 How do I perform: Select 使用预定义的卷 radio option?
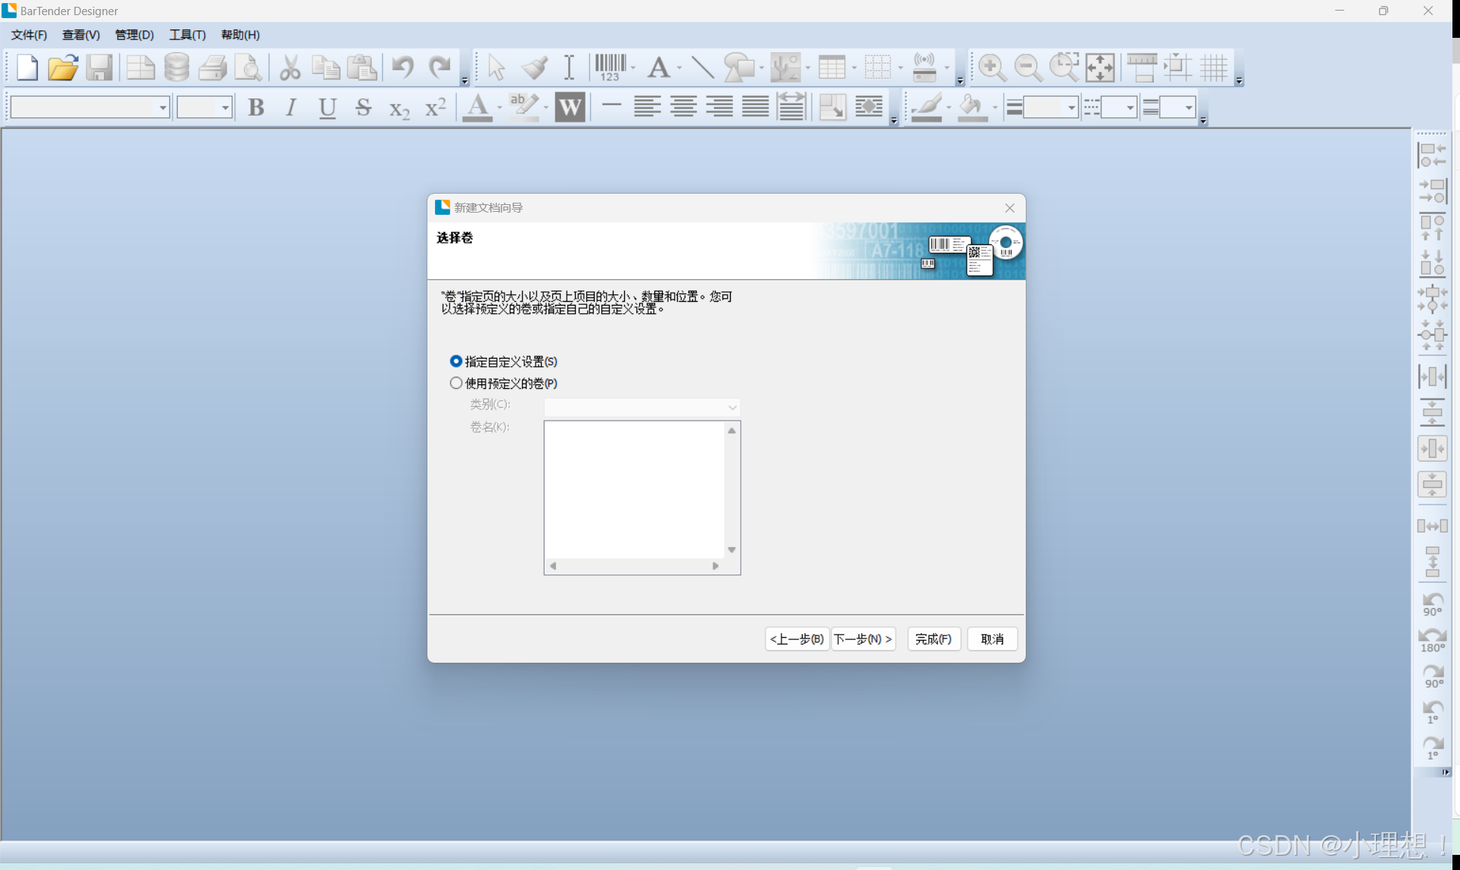[x=456, y=384]
